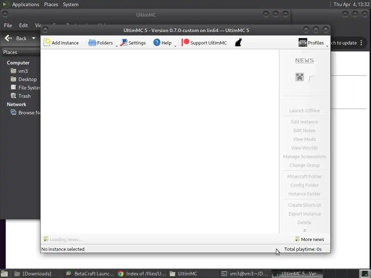Click the black cat icon
Screen dimensions: 371x278
tap(238, 43)
